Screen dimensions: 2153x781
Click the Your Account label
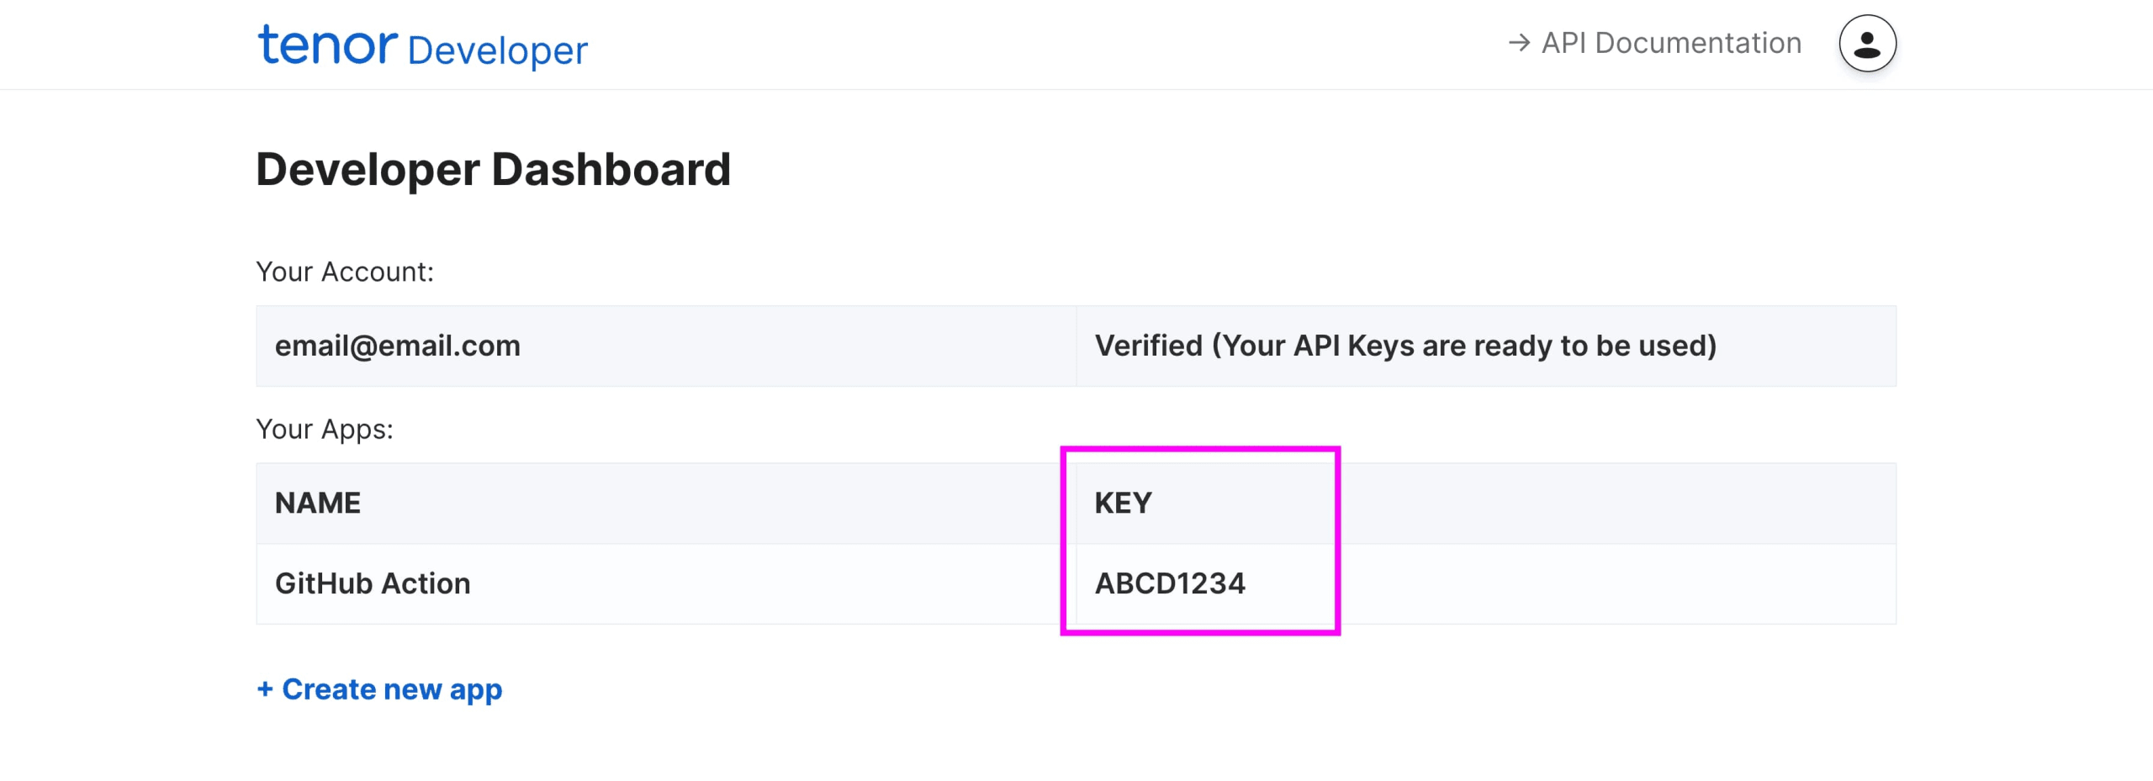pyautogui.click(x=345, y=272)
